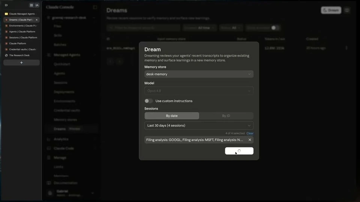Click the Clear selection link

[250, 133]
